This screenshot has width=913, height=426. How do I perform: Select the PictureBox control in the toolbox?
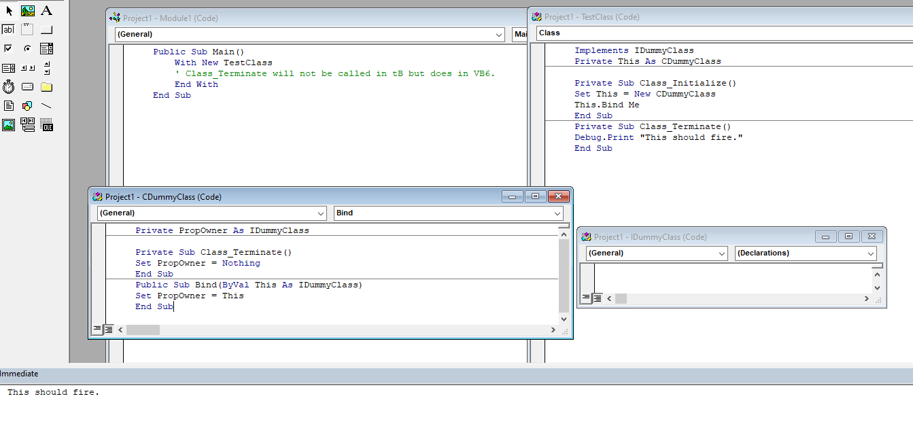[27, 10]
